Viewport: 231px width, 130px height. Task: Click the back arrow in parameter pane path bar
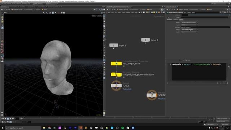tap(167, 9)
